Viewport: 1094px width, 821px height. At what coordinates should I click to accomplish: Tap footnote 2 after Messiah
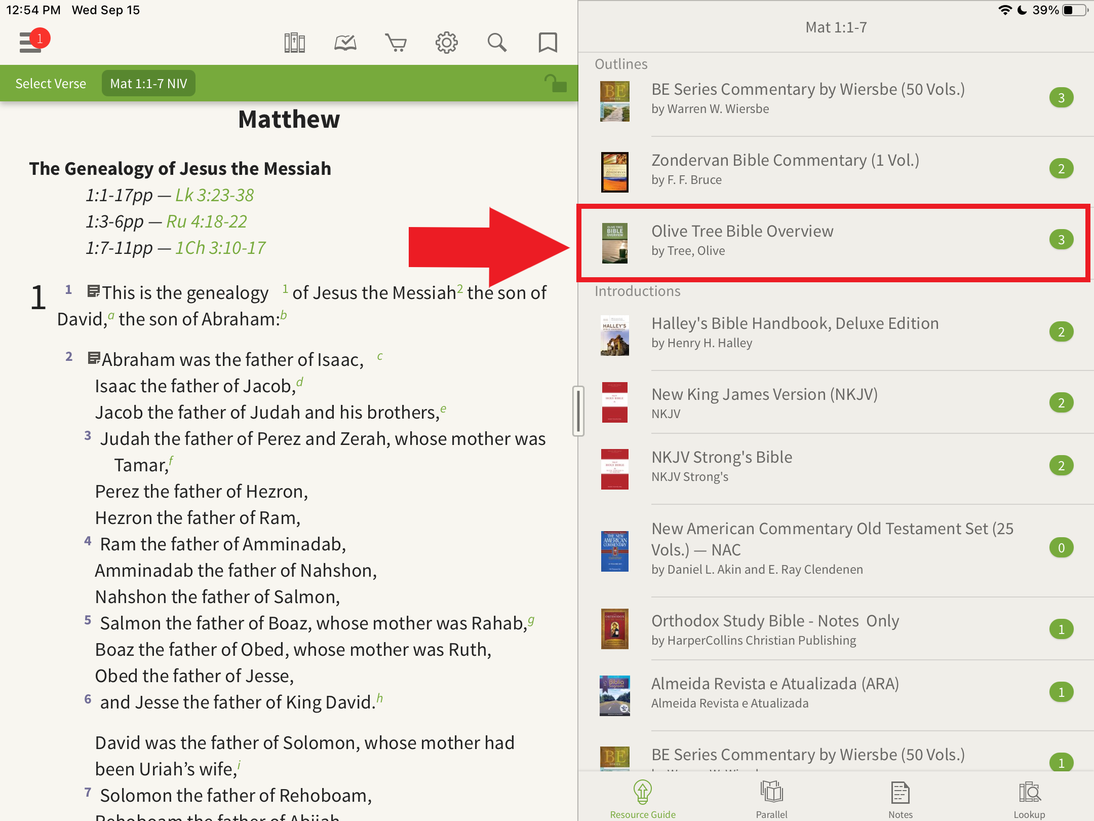[460, 288]
